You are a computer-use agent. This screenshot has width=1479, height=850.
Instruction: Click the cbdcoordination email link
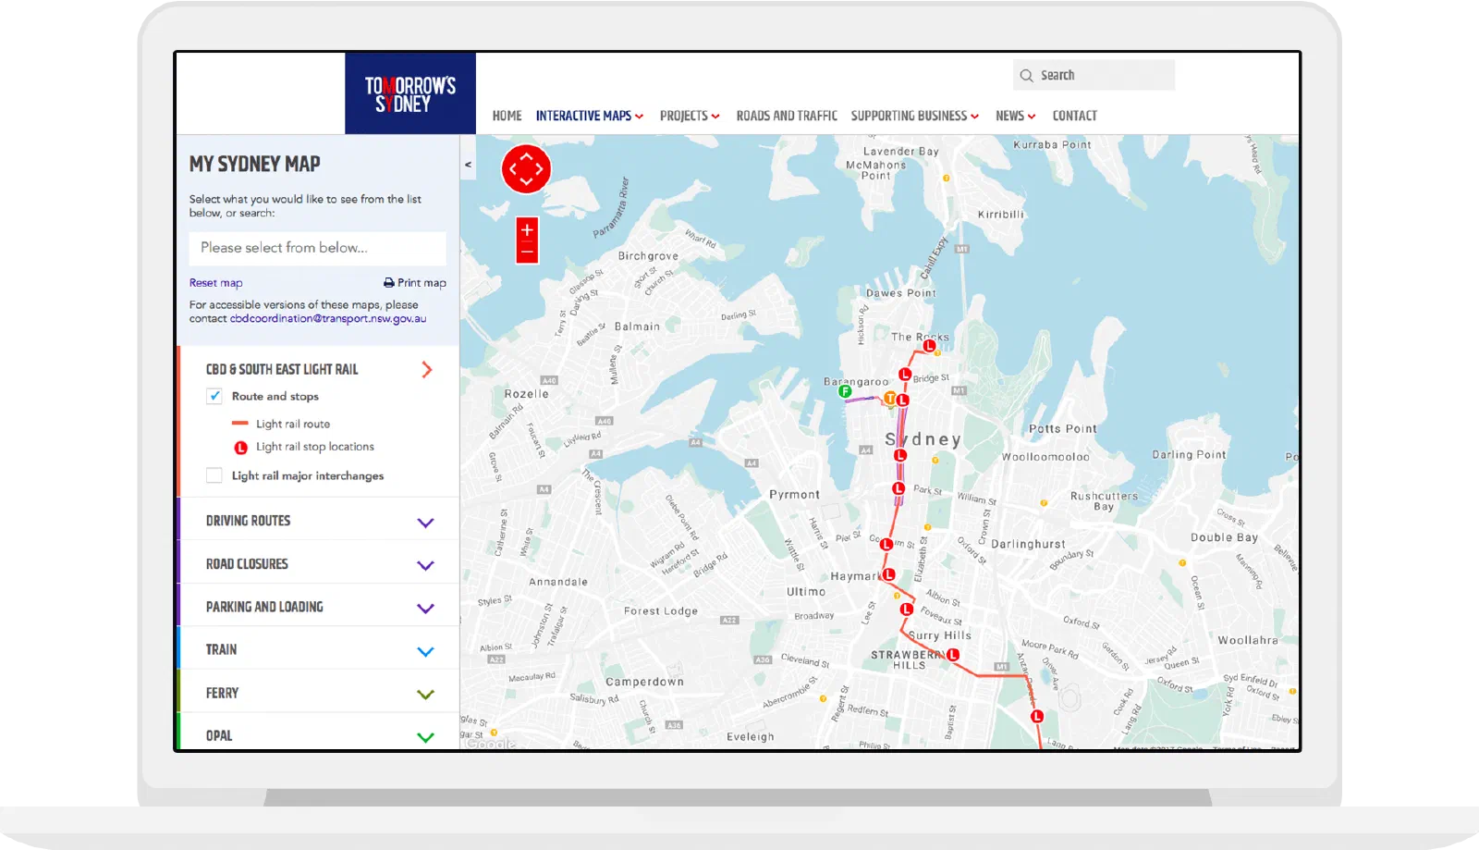point(328,318)
